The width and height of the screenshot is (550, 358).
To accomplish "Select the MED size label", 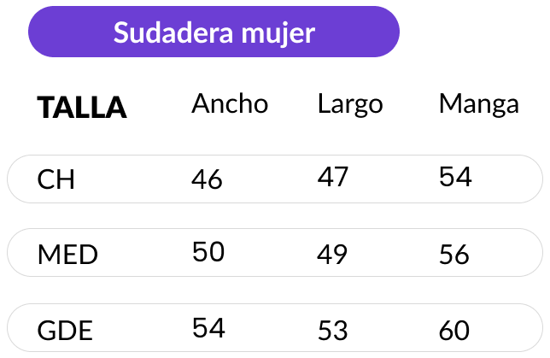I will (67, 255).
